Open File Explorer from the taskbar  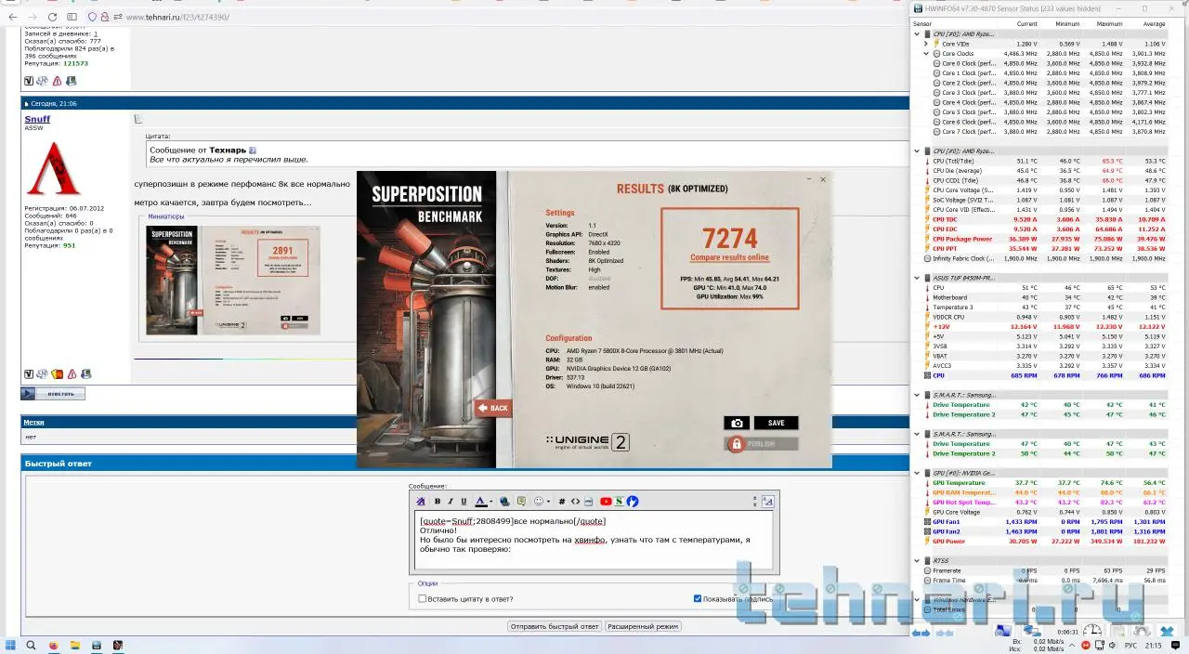coord(74,645)
